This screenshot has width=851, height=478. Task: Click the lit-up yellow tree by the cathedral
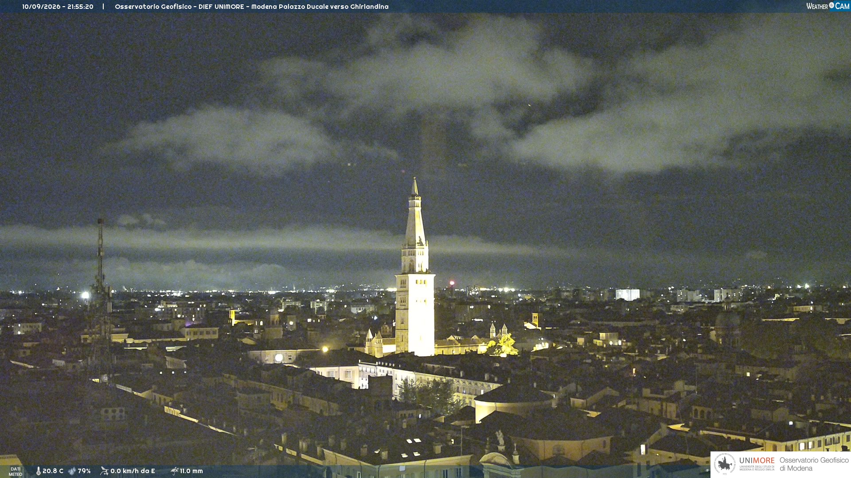click(504, 345)
